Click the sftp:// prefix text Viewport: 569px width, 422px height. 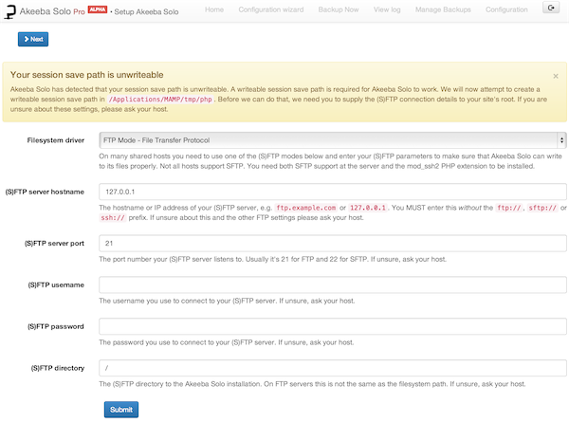pyautogui.click(x=542, y=208)
